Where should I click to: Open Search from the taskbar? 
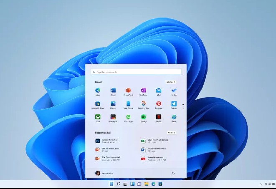[119, 184]
